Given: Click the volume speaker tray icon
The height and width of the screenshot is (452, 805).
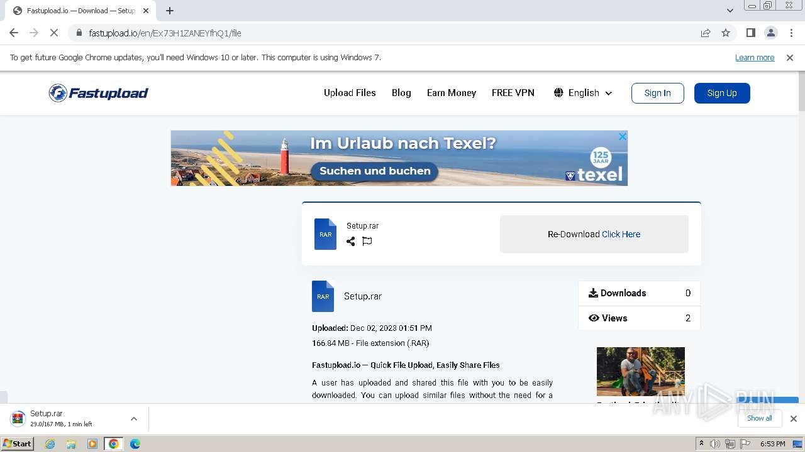Looking at the screenshot, I should (715, 444).
